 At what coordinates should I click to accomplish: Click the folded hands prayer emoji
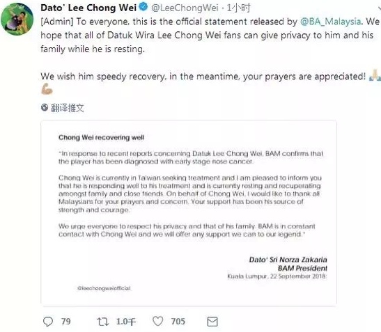point(375,76)
